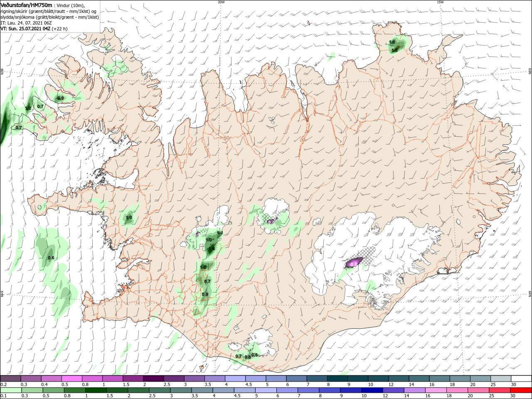Click the light pink 16–18 rain legend swatch
This screenshot has height=399, width=532.
pos(436,390)
